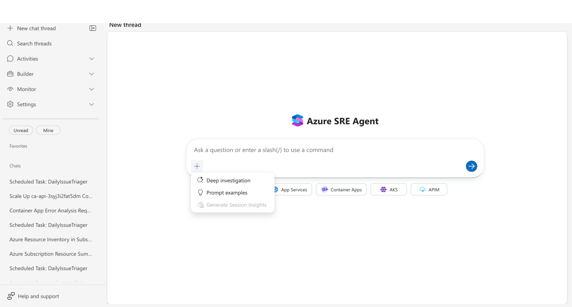Click the Prompt examples lightbulb icon
572x307 pixels.
click(x=200, y=193)
